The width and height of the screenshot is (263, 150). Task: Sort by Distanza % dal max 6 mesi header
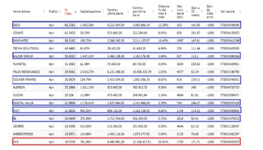[x=164, y=11]
